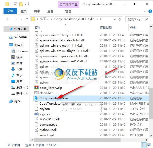Select 快速访问 in the navigation pane
Screen dimensions: 153x148
pyautogui.click(x=16, y=29)
